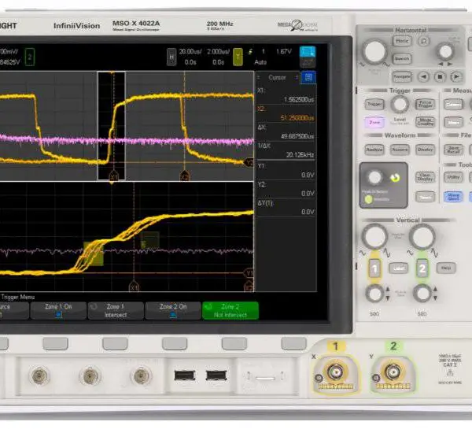472x429 pixels.
Task: Push the Clear Display key
Action: [425, 177]
